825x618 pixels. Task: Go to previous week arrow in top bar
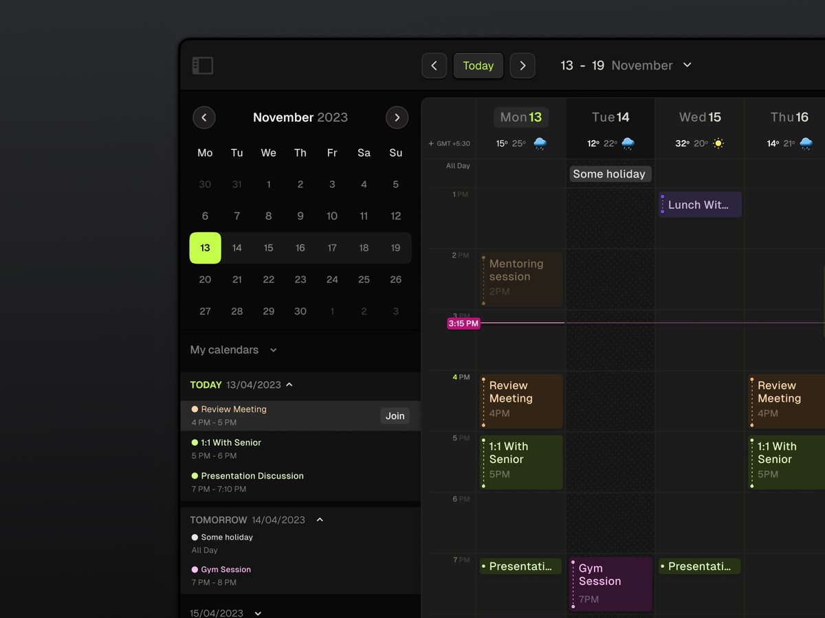(434, 66)
